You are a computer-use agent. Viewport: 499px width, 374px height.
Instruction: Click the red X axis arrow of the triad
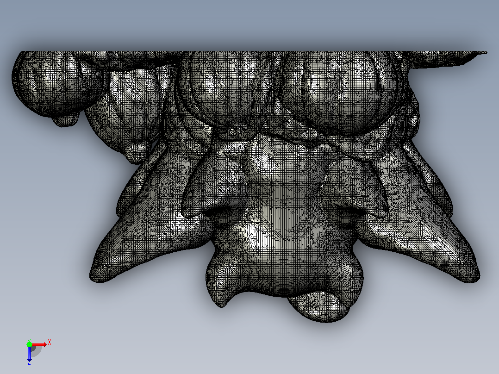coord(39,344)
